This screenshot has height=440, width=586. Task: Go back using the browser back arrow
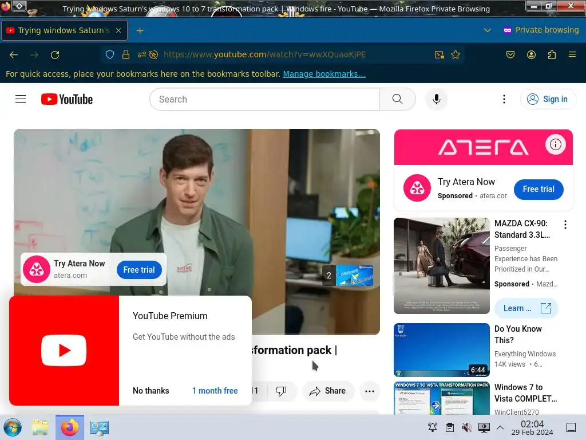point(14,55)
